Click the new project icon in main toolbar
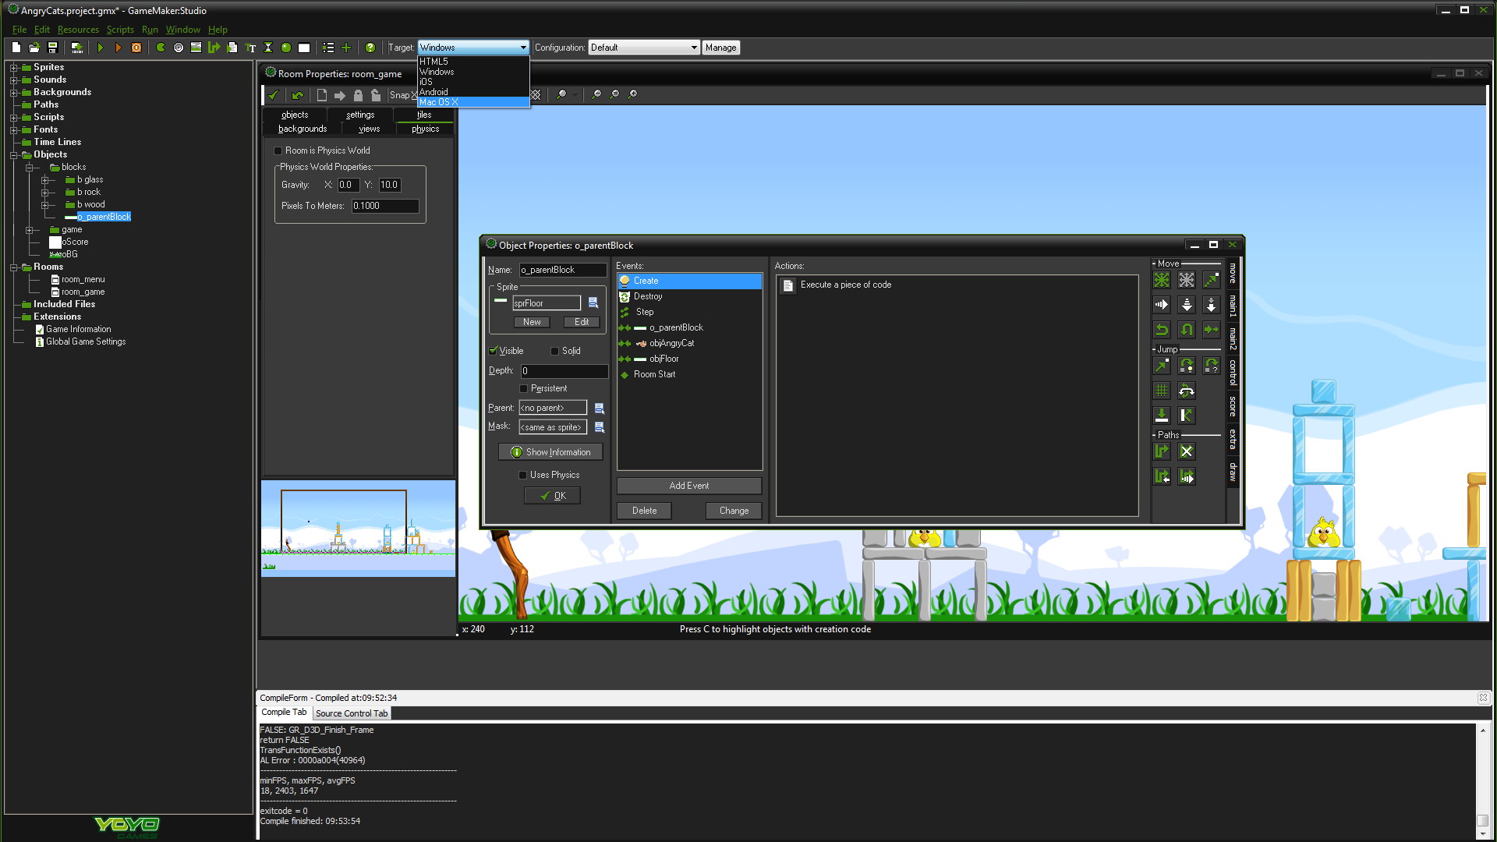The image size is (1497, 842). coord(16,48)
